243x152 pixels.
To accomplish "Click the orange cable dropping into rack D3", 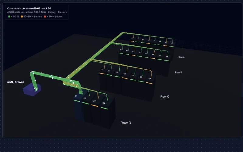I will (x=98, y=95).
